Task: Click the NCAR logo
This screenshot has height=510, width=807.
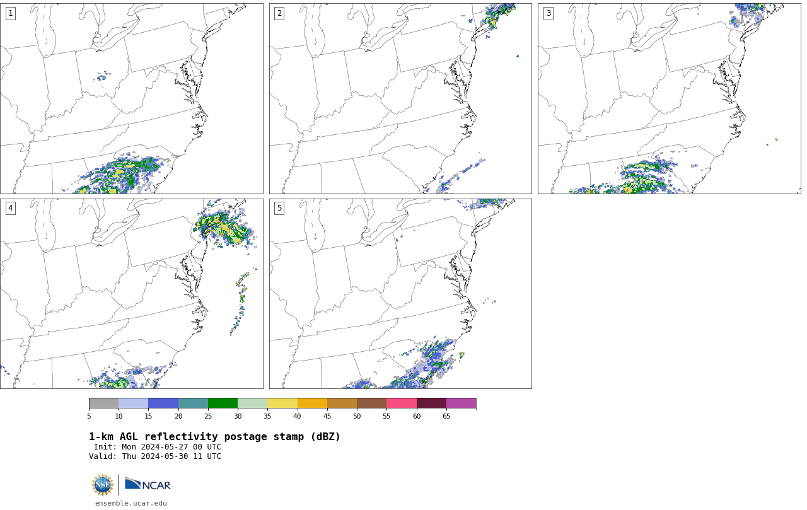Action: [x=148, y=484]
